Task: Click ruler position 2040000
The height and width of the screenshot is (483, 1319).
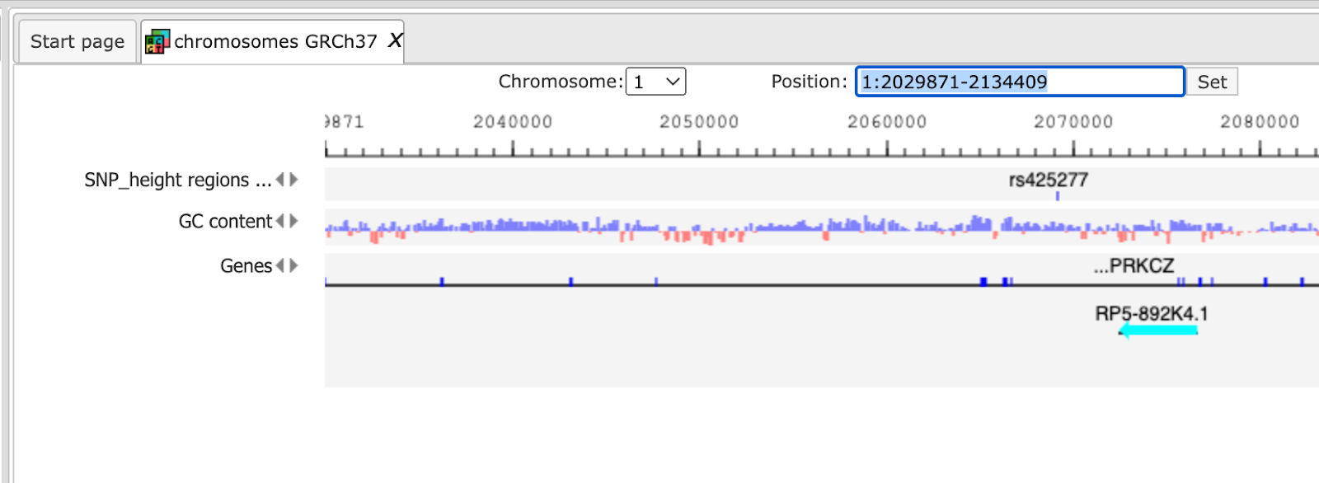Action: tap(513, 122)
